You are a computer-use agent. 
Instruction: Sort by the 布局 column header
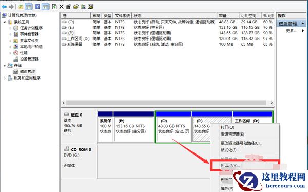[x=97, y=16]
